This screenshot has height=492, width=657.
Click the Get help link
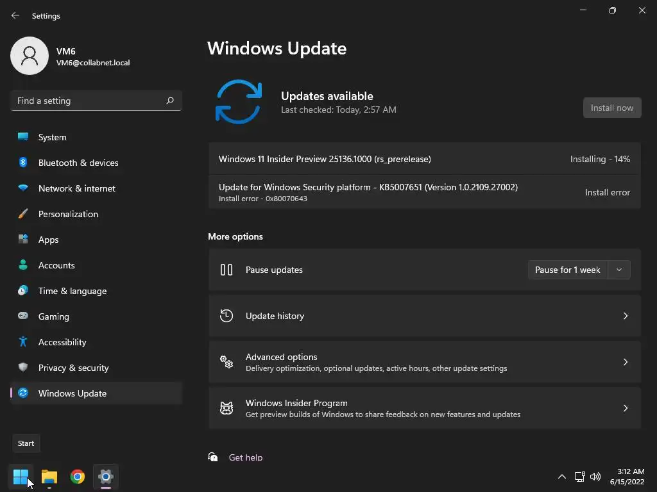tap(246, 457)
